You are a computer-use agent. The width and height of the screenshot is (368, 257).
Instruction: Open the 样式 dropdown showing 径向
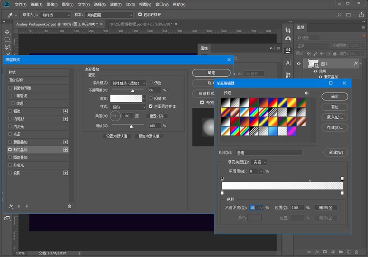click(x=129, y=107)
